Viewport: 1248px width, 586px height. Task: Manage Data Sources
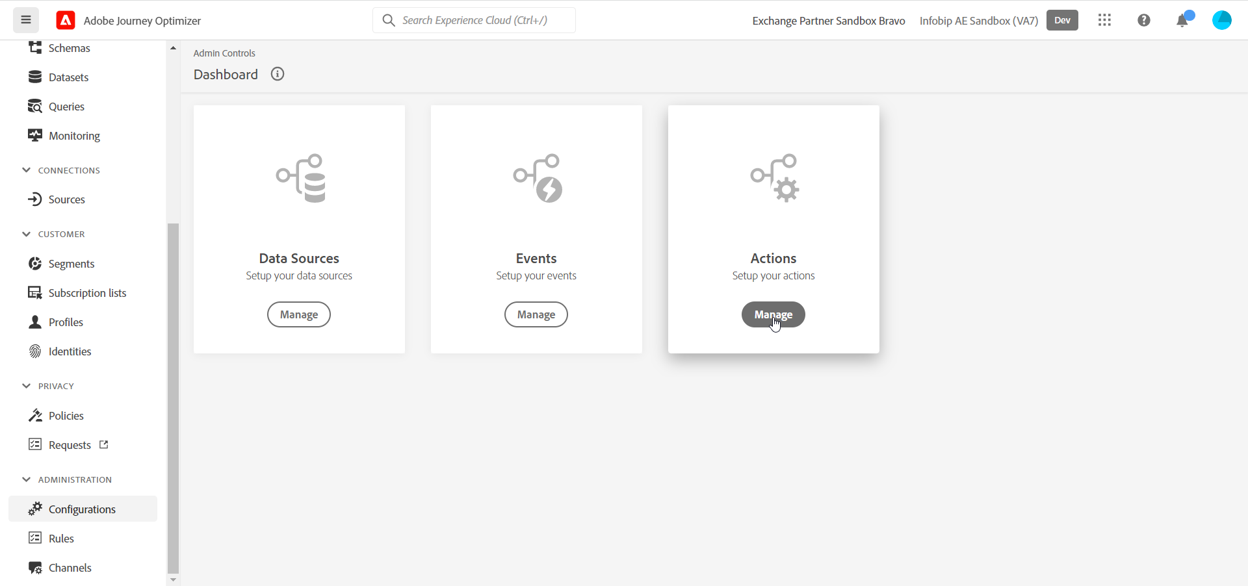tap(299, 314)
